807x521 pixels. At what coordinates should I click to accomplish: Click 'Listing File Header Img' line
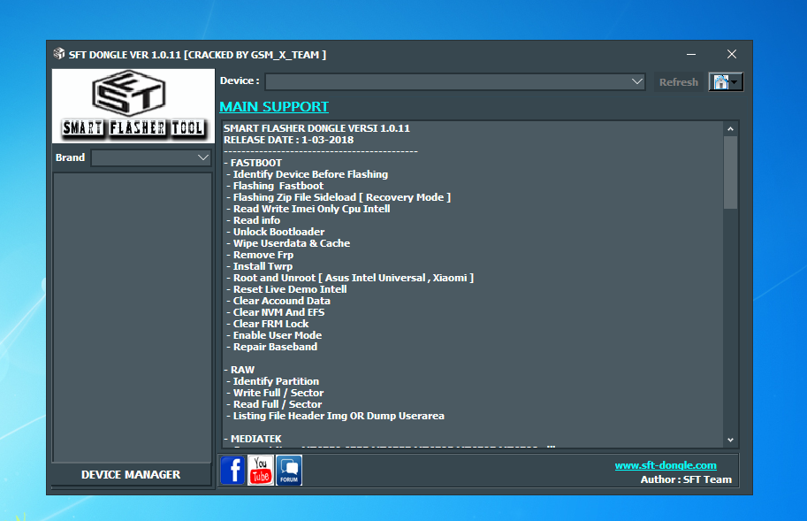click(x=334, y=416)
